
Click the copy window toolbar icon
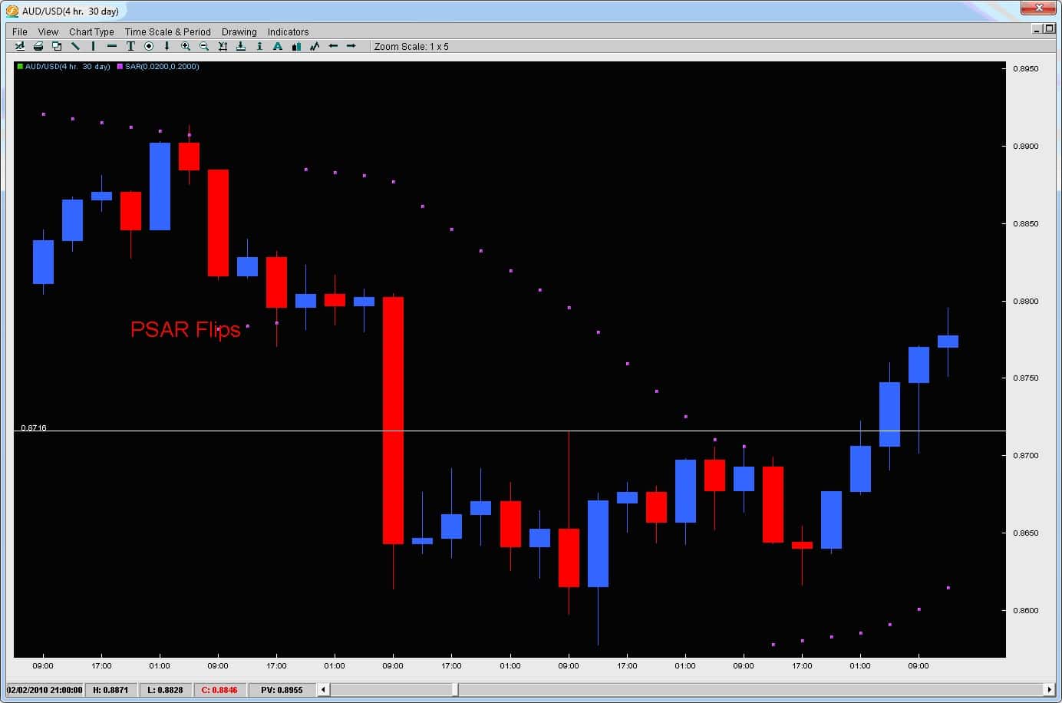(57, 46)
